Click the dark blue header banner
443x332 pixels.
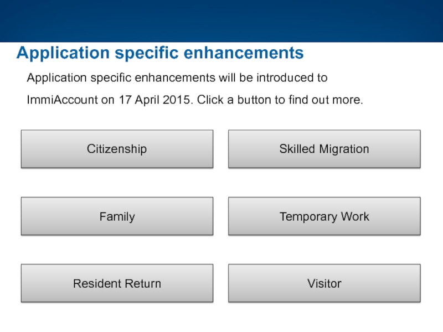tap(221, 21)
